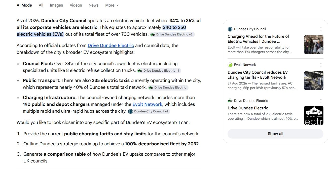Screen dimensions: 332x169
Task: Open the Evolt Network card three-dot menu
Action: pos(321,65)
